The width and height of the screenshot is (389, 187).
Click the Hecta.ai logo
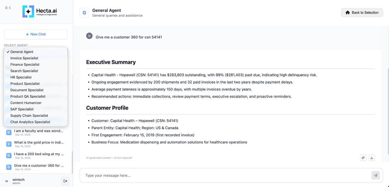[x=40, y=12]
